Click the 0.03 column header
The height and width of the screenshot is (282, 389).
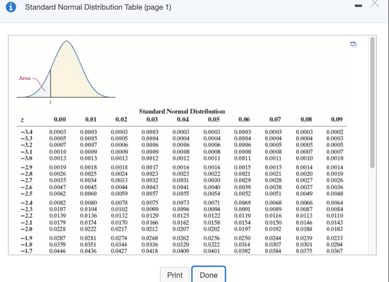click(152, 119)
